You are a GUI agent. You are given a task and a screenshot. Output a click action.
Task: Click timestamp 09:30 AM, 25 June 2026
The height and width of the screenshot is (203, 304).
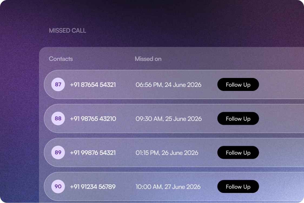tap(168, 119)
